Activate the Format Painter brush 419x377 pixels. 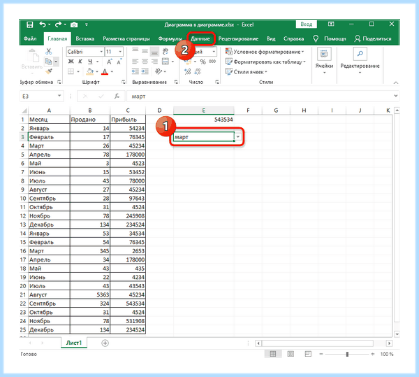(x=49, y=71)
